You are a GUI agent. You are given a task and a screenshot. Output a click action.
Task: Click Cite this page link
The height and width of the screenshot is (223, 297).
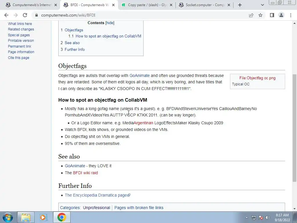19,58
